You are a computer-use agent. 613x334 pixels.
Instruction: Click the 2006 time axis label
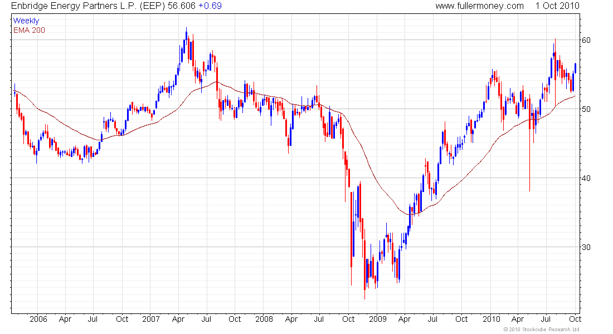[x=38, y=319]
